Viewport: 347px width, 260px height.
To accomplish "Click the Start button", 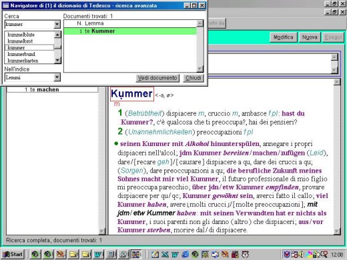I will coord(13,254).
